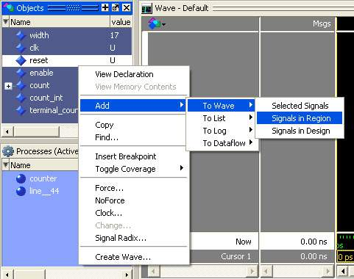Open the To Log submenu
The image size is (354, 279).
coord(221,131)
